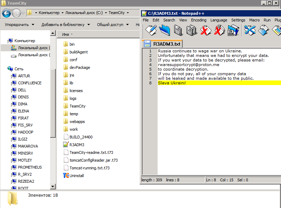The width and height of the screenshot is (281, 208).
Task: Click the highlighted Slava Ukraini! line
Action: (x=219, y=83)
